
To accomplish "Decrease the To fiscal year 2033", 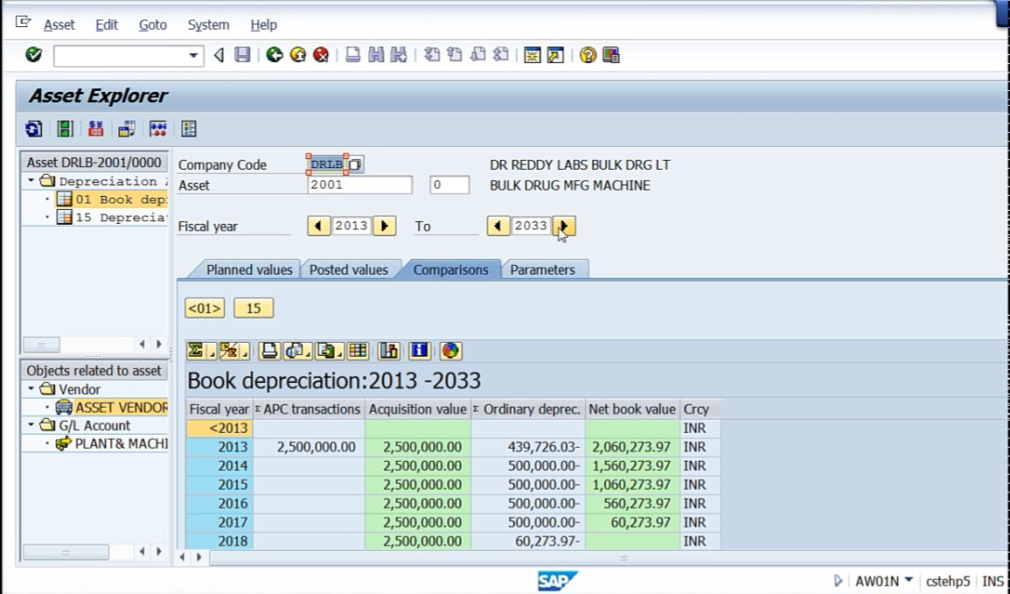I will [498, 226].
